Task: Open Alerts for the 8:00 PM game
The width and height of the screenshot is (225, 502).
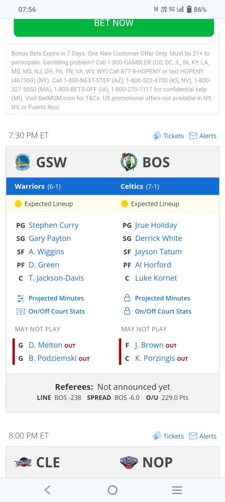Action: click(202, 436)
